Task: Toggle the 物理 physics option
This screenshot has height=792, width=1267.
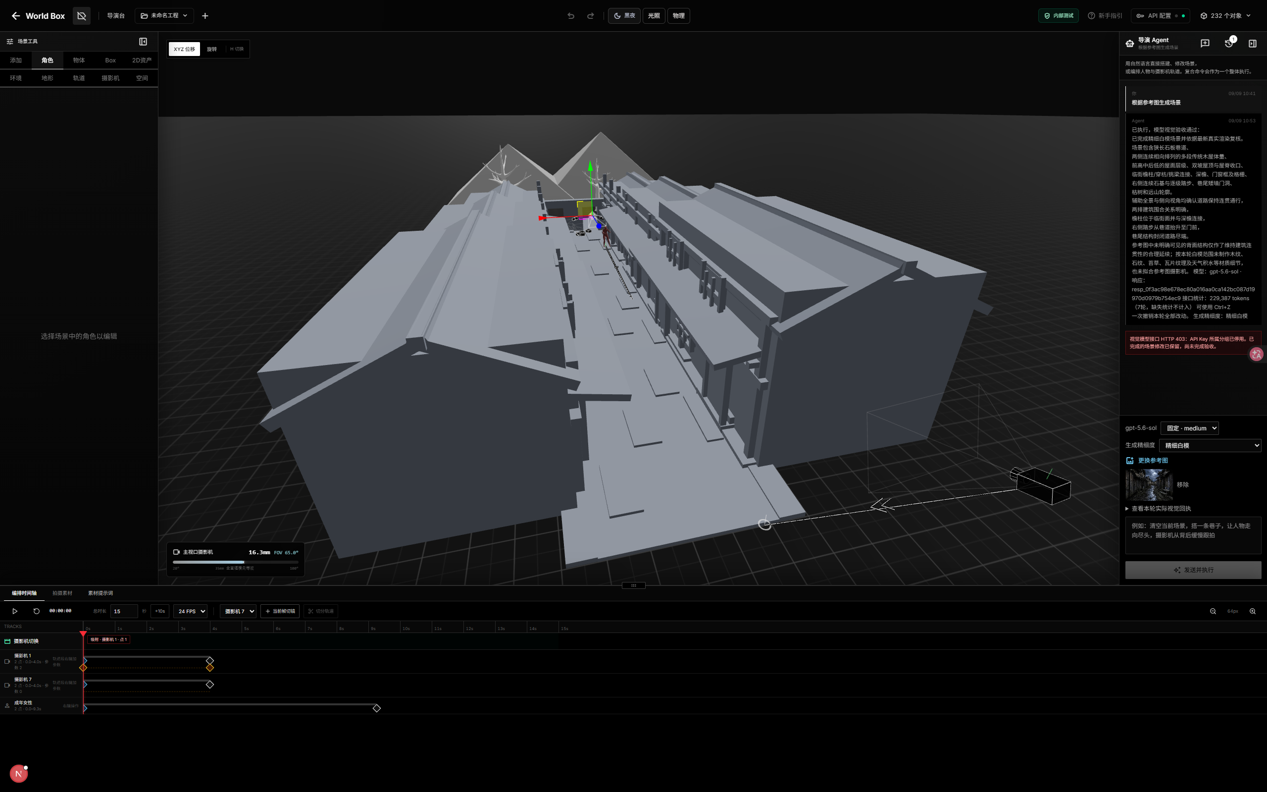Action: [678, 16]
